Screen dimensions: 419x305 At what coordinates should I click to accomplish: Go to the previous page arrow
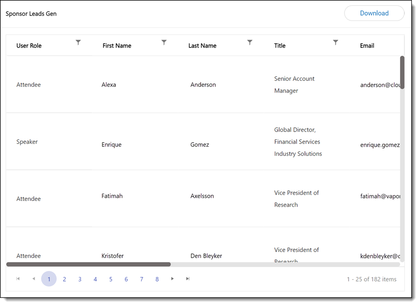(33, 279)
